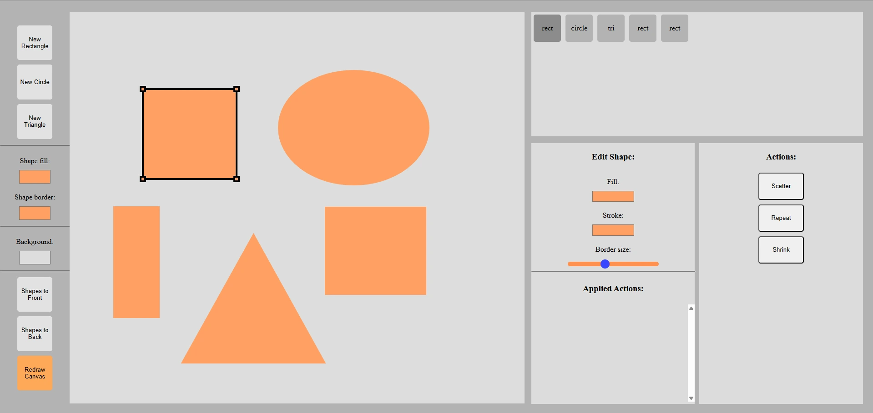The image size is (873, 413).
Task: Create a new rectangle shape
Action: coord(35,42)
